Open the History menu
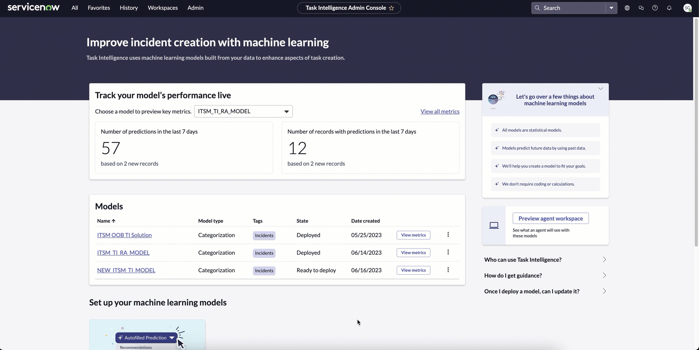This screenshot has width=699, height=350. pyautogui.click(x=129, y=8)
